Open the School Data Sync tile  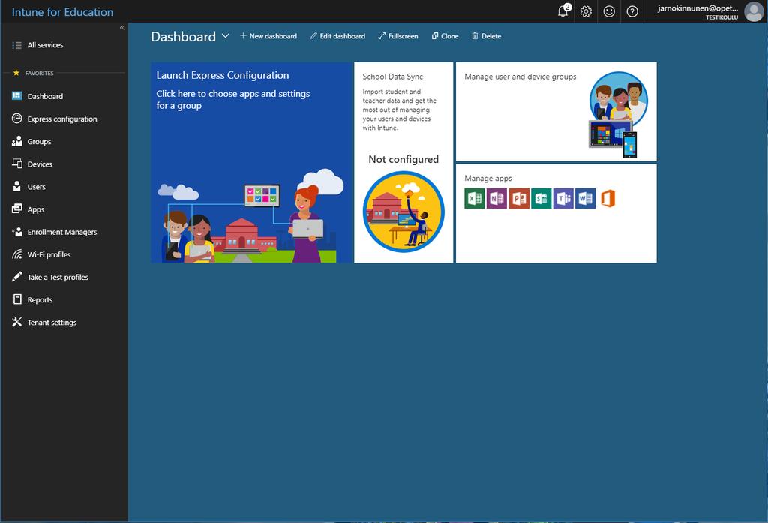pyautogui.click(x=403, y=162)
